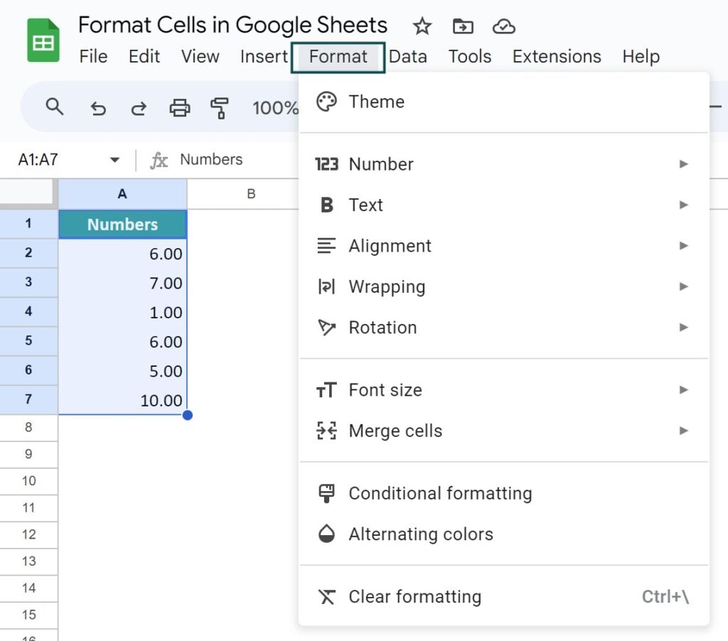The image size is (728, 641).
Task: Click the Google Sheets home logo
Action: (43, 41)
